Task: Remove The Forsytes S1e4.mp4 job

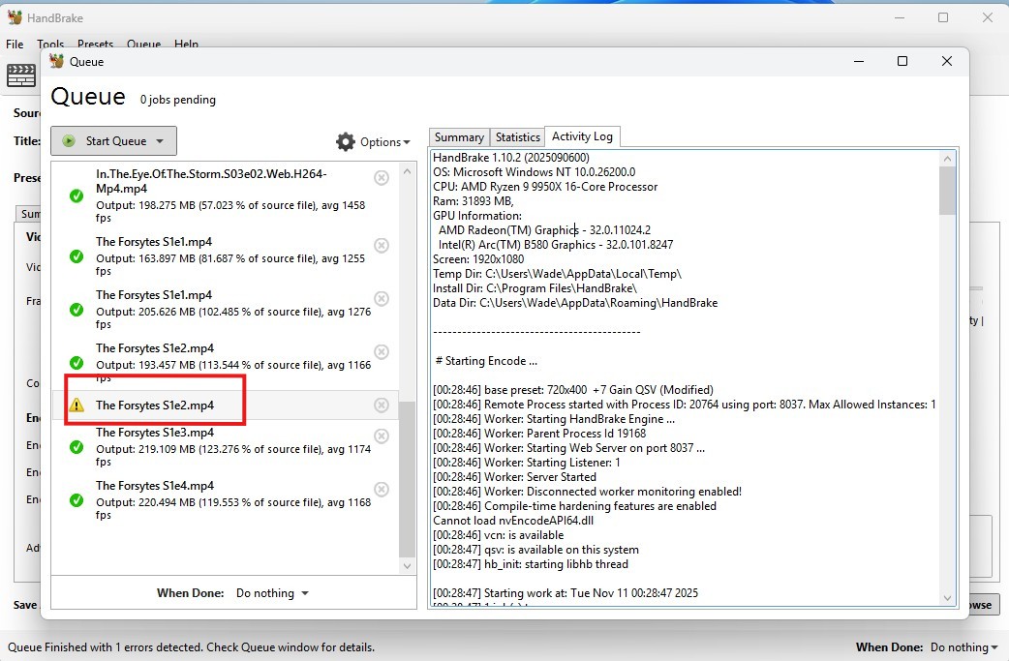Action: point(382,490)
